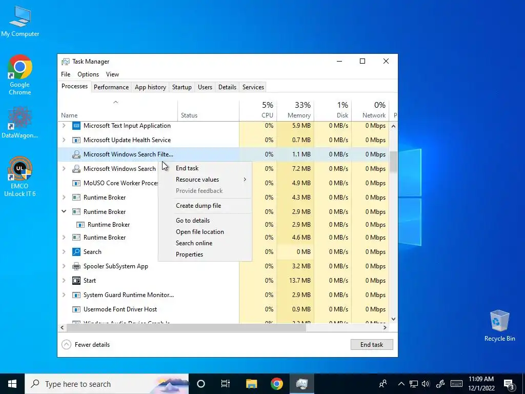Click Task Manager taskbar button
The image size is (525, 394).
pyautogui.click(x=302, y=384)
